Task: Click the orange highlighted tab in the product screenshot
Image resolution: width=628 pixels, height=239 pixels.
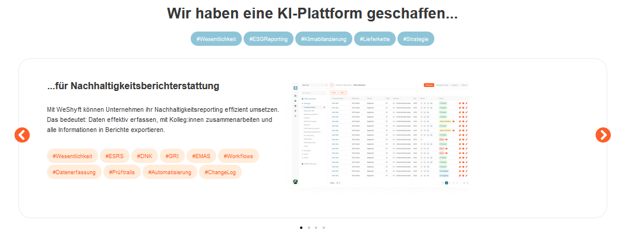Action: (429, 85)
